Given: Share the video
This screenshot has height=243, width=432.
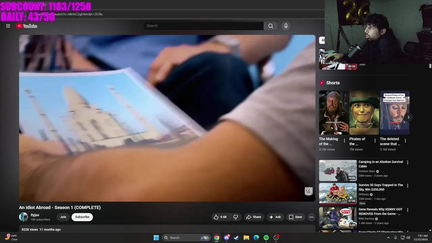Looking at the screenshot, I should click(253, 217).
